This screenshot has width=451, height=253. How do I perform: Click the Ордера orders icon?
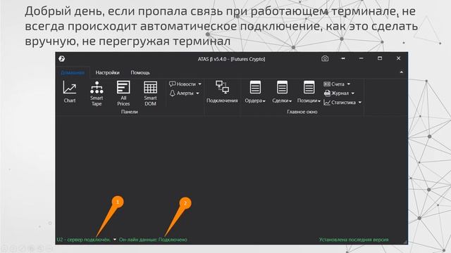[x=255, y=87]
